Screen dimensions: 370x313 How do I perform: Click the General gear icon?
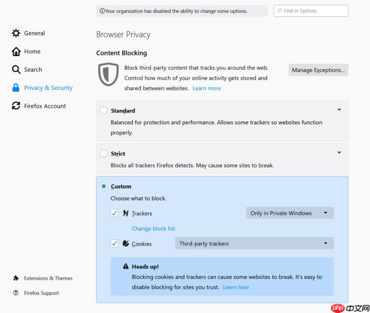pyautogui.click(x=16, y=33)
